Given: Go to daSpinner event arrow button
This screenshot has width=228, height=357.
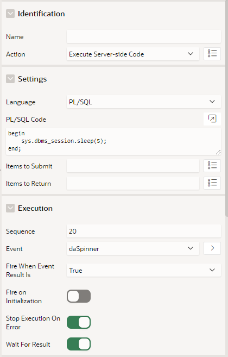Looking at the screenshot, I should tap(212, 248).
